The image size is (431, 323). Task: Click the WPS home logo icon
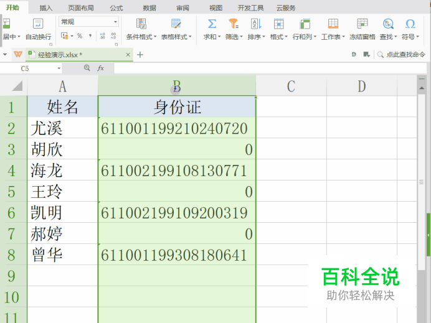(x=18, y=54)
